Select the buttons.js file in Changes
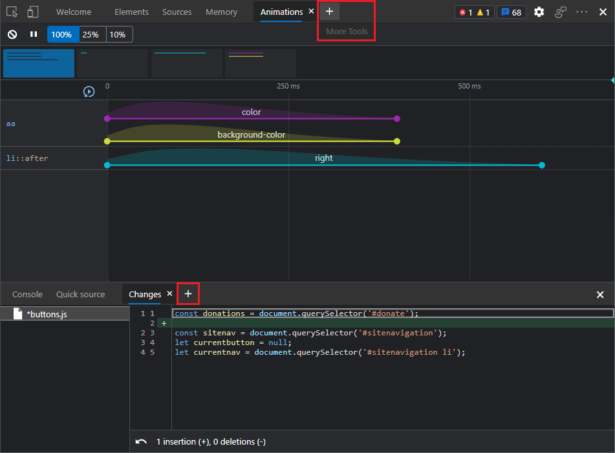This screenshot has height=453, width=615. tap(47, 314)
